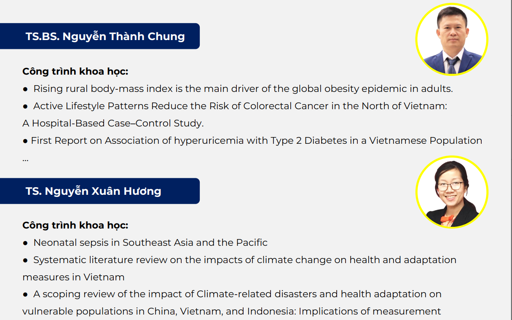Click the first "Công trình khoa học:" heading
This screenshot has height=320, width=512.
[75, 71]
